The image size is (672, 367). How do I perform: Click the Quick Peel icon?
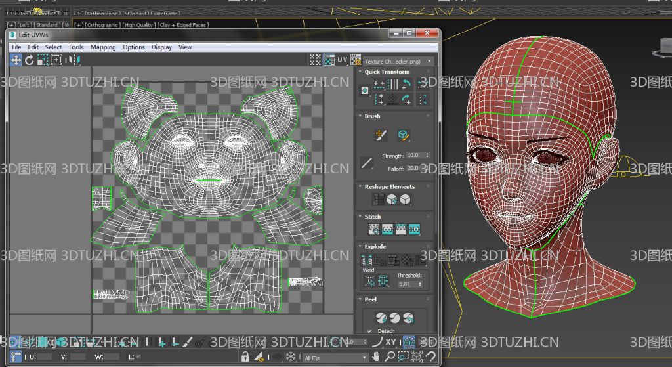coord(381,316)
